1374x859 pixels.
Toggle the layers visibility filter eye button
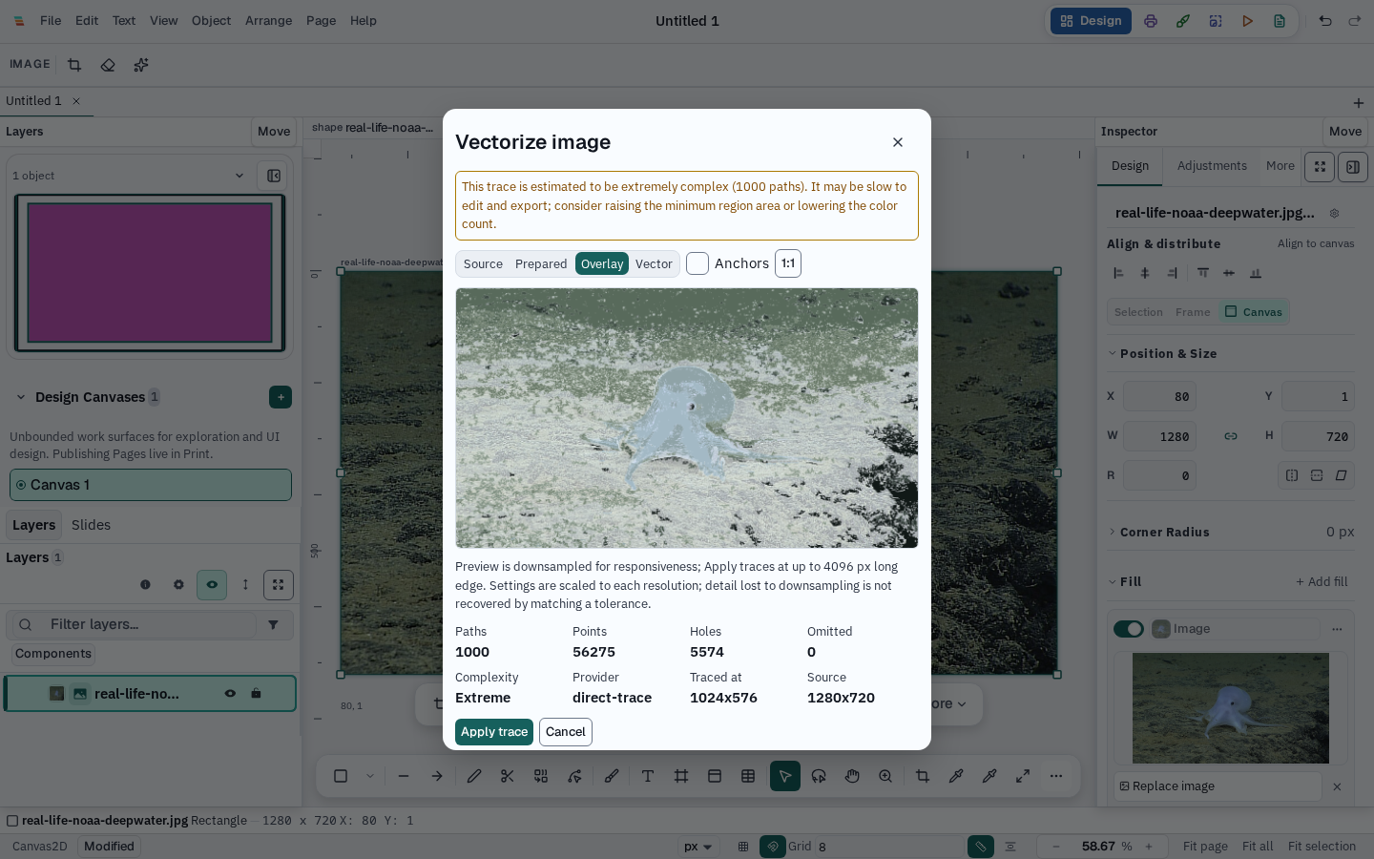[x=212, y=585]
